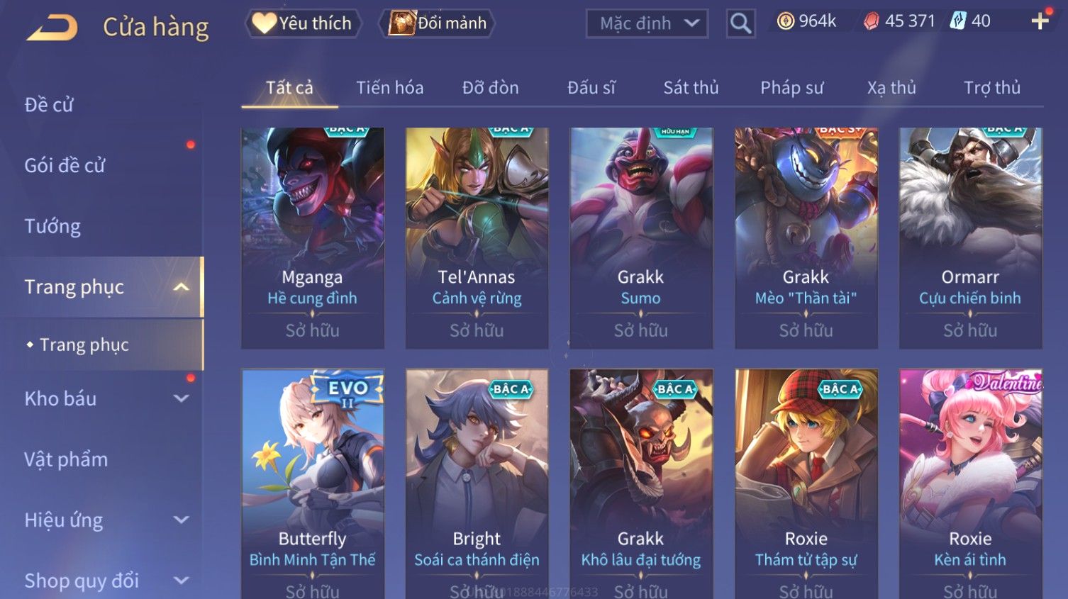Open search with the magnifier icon
Image resolution: width=1068 pixels, height=599 pixels.
point(740,23)
